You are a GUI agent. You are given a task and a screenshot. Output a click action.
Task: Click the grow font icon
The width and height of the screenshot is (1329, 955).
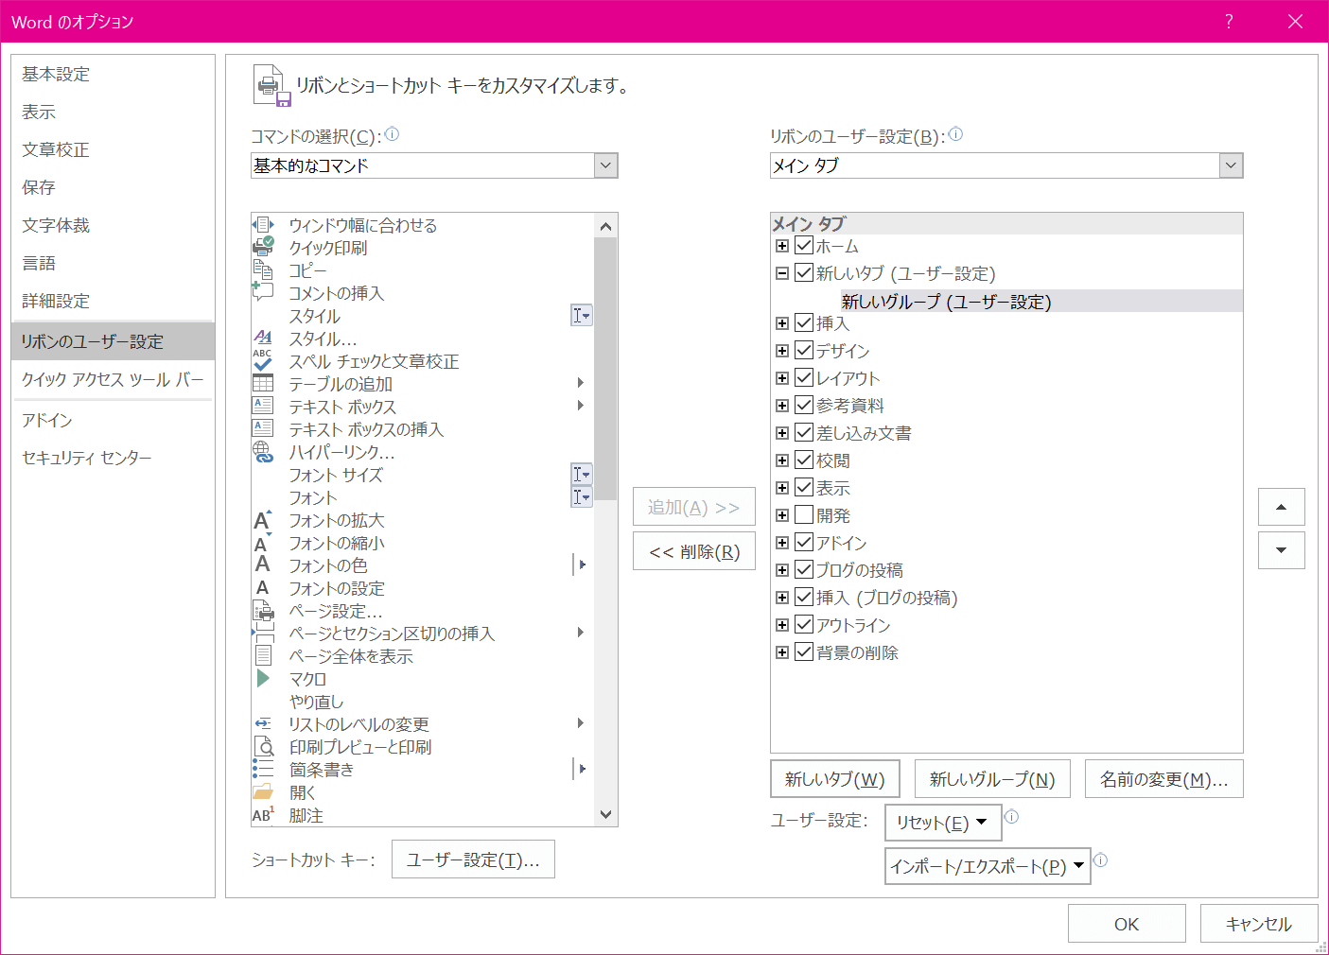click(x=263, y=520)
